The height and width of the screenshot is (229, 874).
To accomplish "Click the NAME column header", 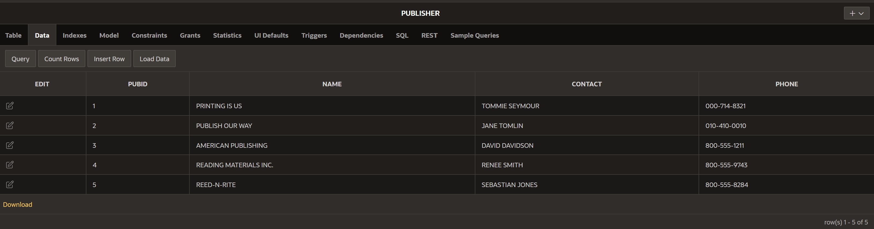I will [x=332, y=84].
